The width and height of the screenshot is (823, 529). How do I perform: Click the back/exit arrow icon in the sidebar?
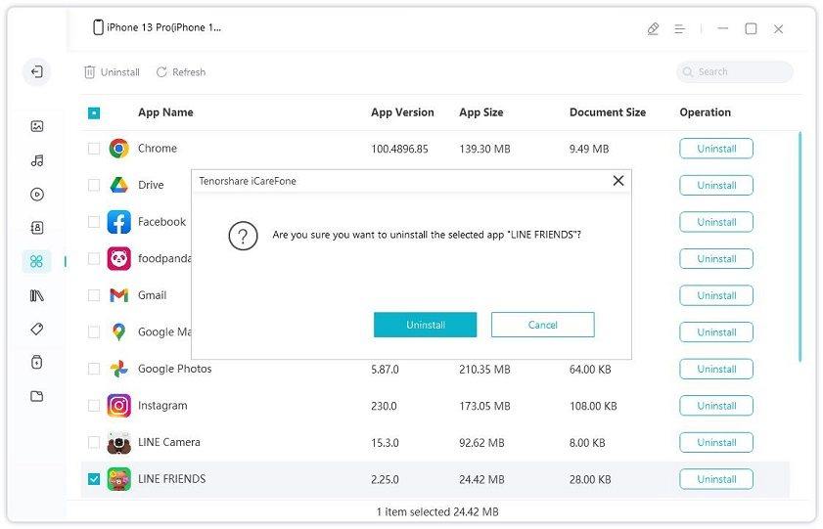pyautogui.click(x=36, y=71)
